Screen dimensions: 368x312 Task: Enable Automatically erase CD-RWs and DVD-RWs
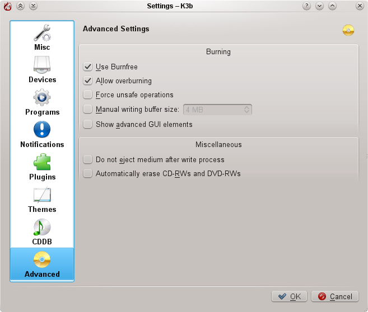[87, 174]
